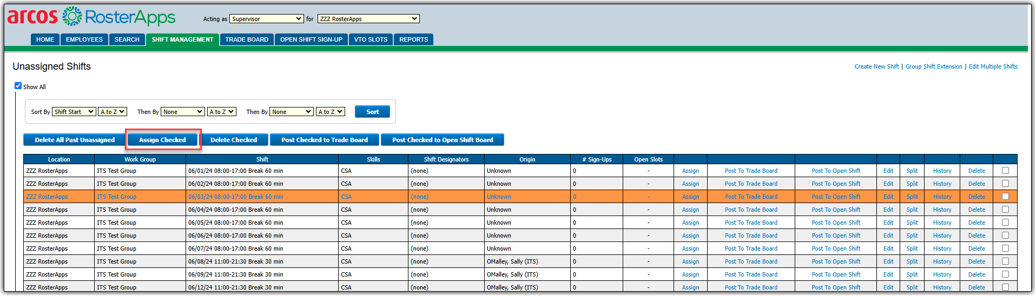Toggle the Show All checkbox
Screen dimensions: 1036x296
(x=18, y=86)
